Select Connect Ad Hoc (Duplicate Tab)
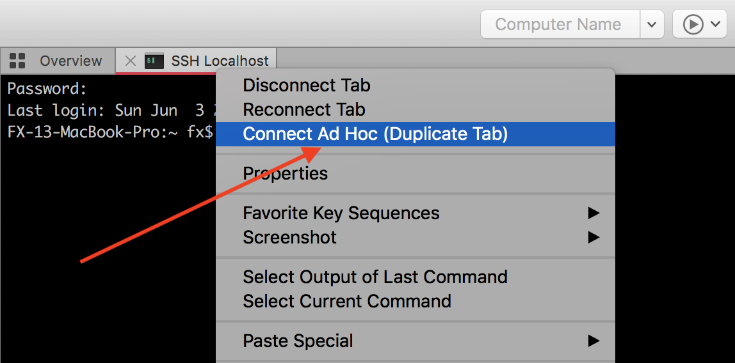Viewport: 735px width, 363px height. tap(375, 134)
